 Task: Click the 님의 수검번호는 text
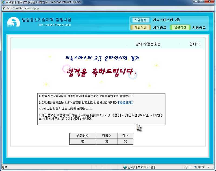(x=148, y=44)
